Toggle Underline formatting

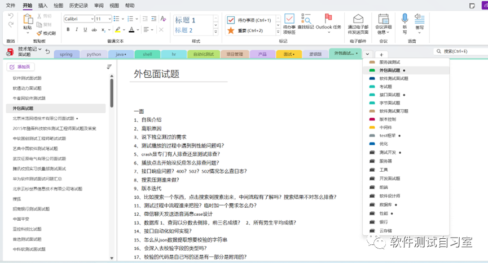click(x=85, y=29)
